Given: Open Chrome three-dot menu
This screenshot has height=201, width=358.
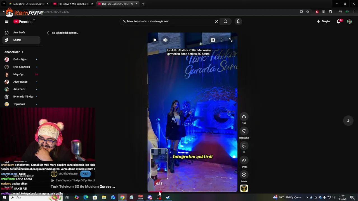Looking at the screenshot, I should coord(354,12).
